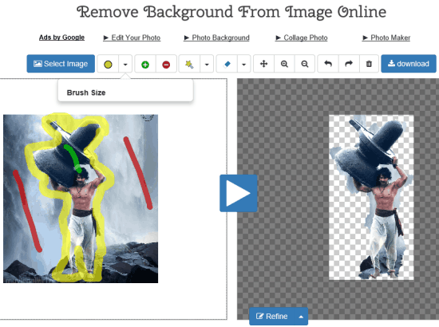Zoom out with the magnifier minus
Viewport: 439px width, 327px height.
click(305, 64)
